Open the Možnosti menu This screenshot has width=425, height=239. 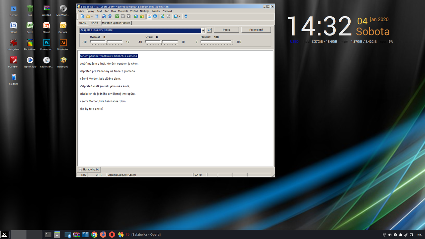click(x=123, y=11)
